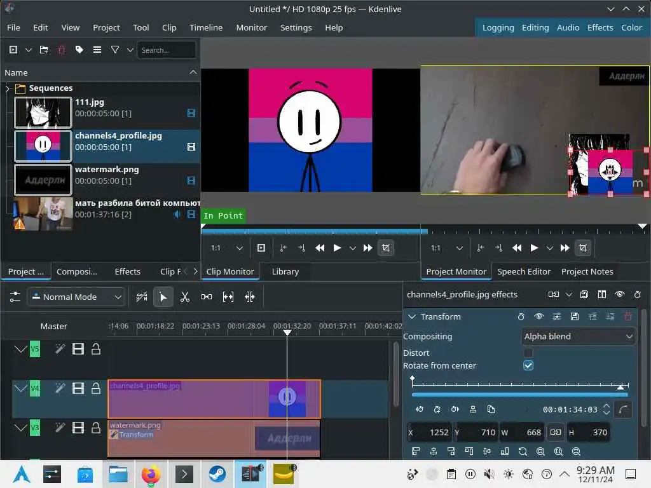
Task: Toggle V4 track effects wand
Action: pos(60,388)
